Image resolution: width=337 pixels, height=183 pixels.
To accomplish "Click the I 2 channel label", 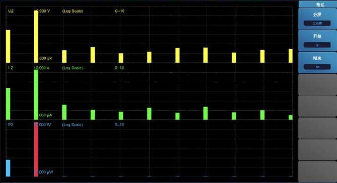I will 11,68.
